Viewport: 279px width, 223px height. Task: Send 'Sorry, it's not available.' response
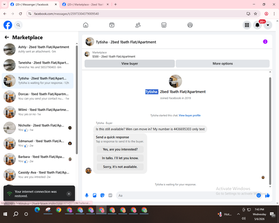(120, 167)
